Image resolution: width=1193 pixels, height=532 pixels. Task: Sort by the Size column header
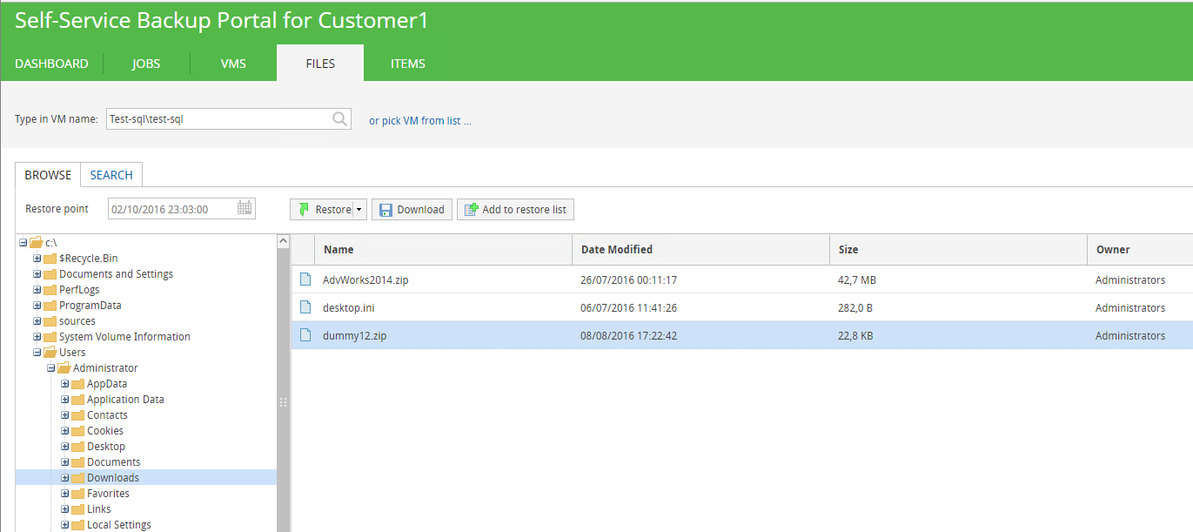pyautogui.click(x=958, y=249)
